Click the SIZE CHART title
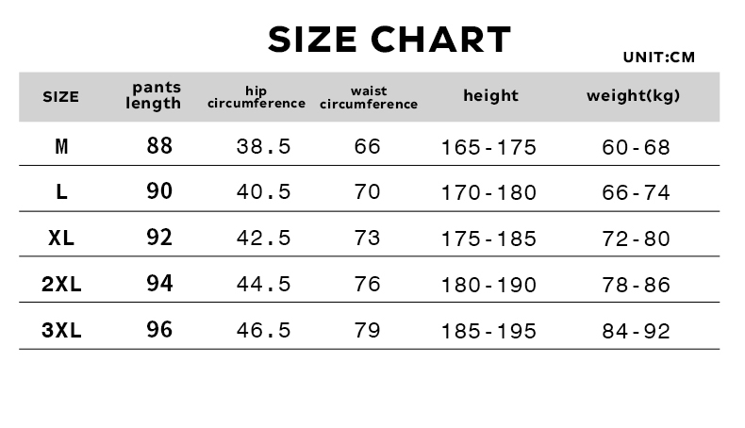The height and width of the screenshot is (428, 745). (389, 40)
